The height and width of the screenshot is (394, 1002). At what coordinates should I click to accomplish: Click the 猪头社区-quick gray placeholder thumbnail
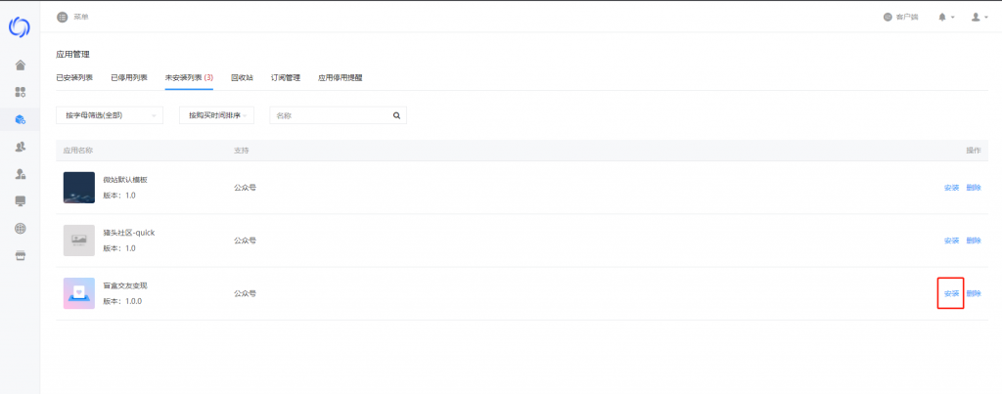click(x=79, y=241)
